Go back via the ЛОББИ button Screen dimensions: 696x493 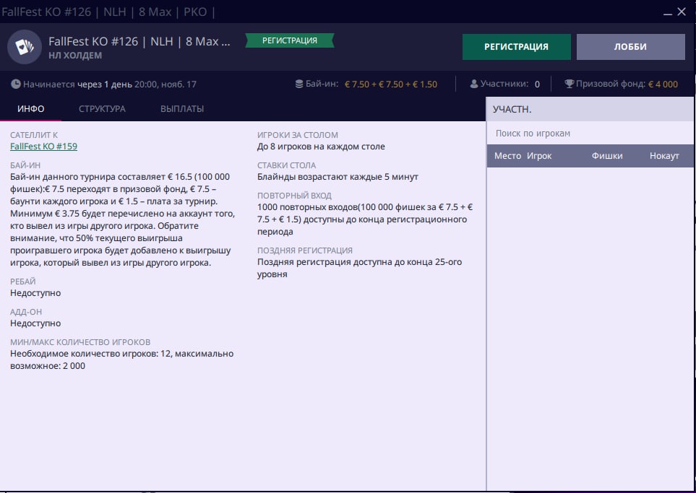[x=630, y=47]
